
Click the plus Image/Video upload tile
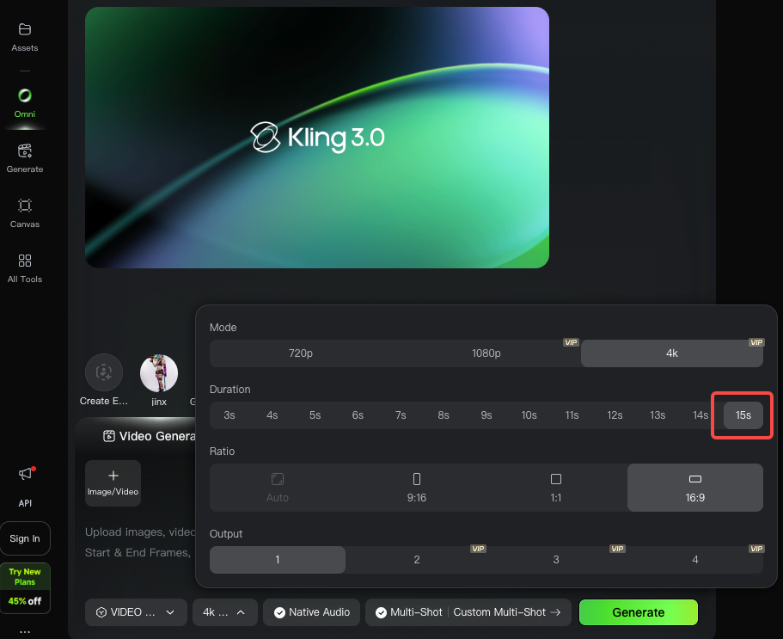coord(113,482)
